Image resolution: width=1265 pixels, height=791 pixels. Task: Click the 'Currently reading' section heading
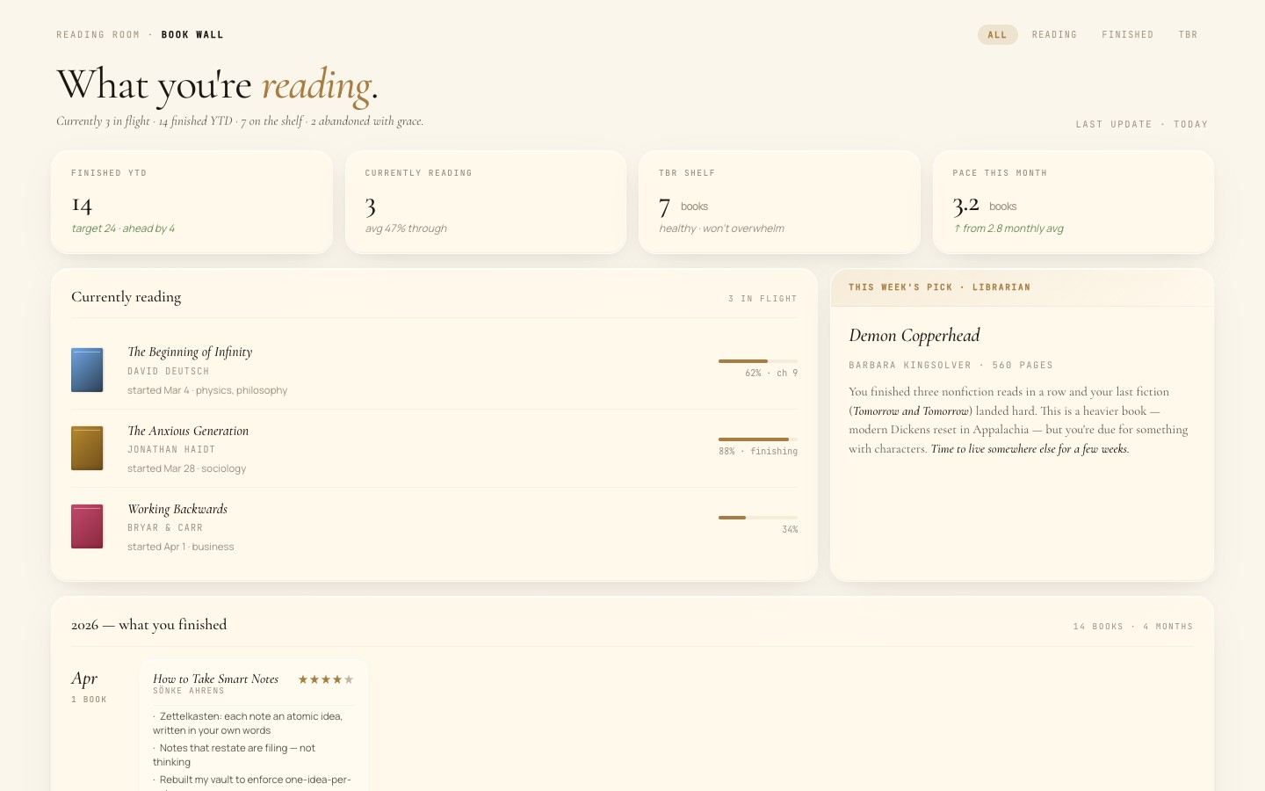tap(126, 297)
